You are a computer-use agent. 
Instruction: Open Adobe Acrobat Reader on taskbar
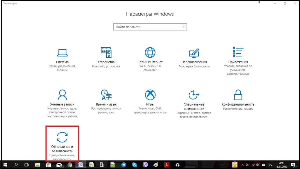coord(167,165)
